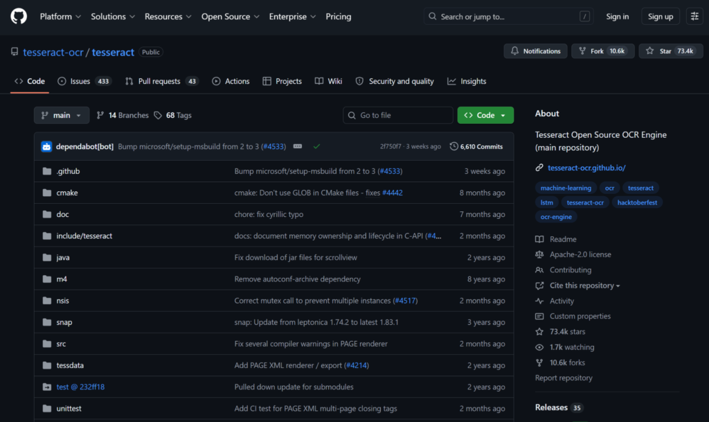Select the hacktoberfest topic tag

pos(638,202)
